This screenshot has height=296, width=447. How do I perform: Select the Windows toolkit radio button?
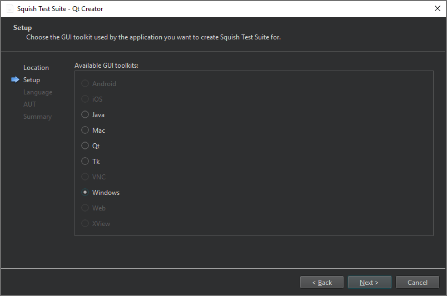[85, 193]
